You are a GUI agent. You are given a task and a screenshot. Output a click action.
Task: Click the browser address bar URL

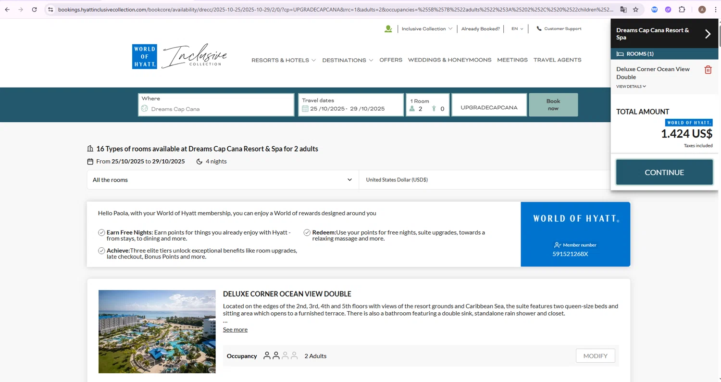[x=336, y=9]
